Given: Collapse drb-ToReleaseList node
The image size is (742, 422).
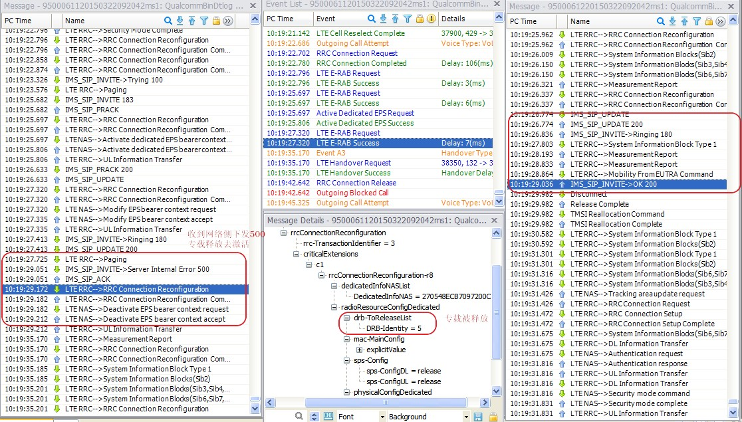Looking at the screenshot, I should 347,318.
